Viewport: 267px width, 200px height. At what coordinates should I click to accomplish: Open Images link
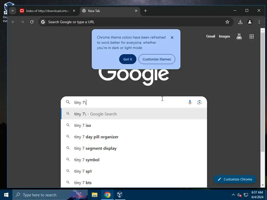click(224, 36)
